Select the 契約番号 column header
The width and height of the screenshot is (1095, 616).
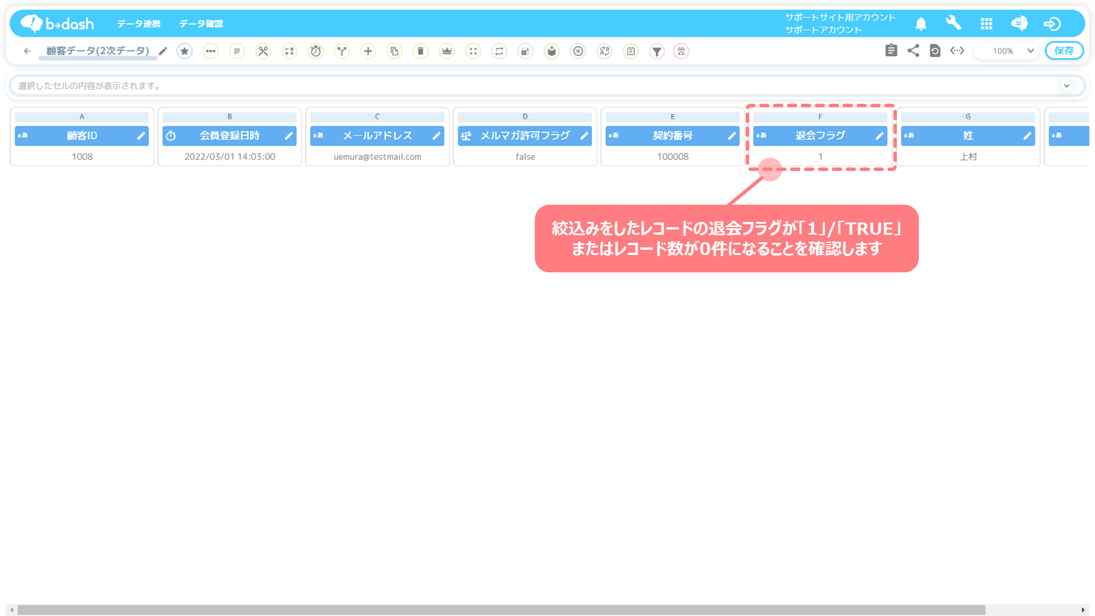(673, 136)
